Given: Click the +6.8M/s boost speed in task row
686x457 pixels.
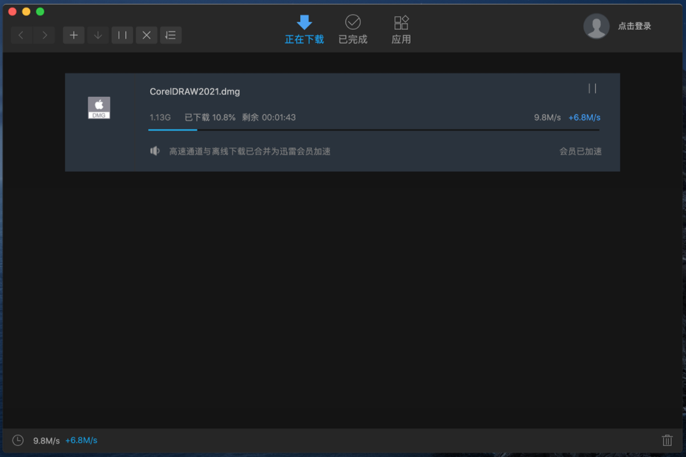Looking at the screenshot, I should (x=584, y=117).
